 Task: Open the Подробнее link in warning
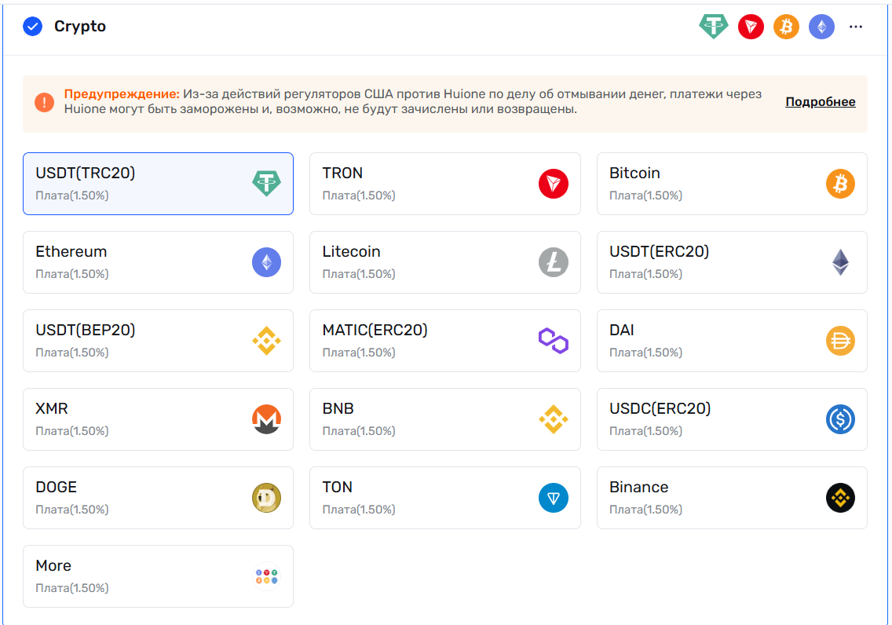click(820, 102)
